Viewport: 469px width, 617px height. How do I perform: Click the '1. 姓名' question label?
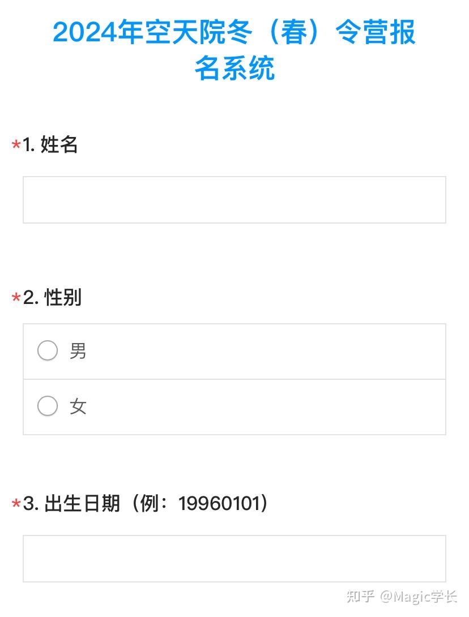click(x=50, y=144)
